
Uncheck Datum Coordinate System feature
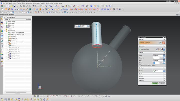point(8,33)
